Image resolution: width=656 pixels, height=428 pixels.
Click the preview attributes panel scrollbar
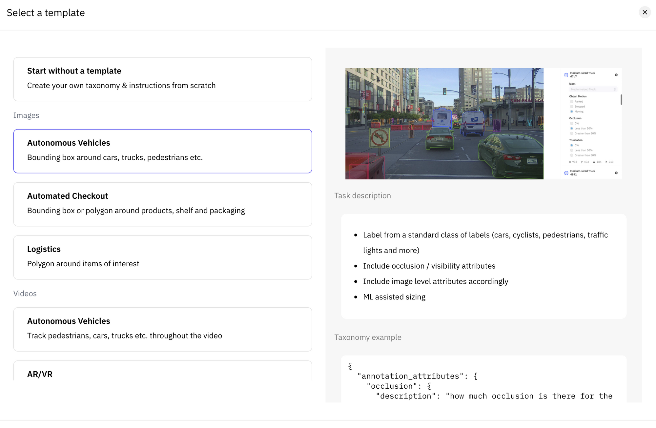point(621,99)
